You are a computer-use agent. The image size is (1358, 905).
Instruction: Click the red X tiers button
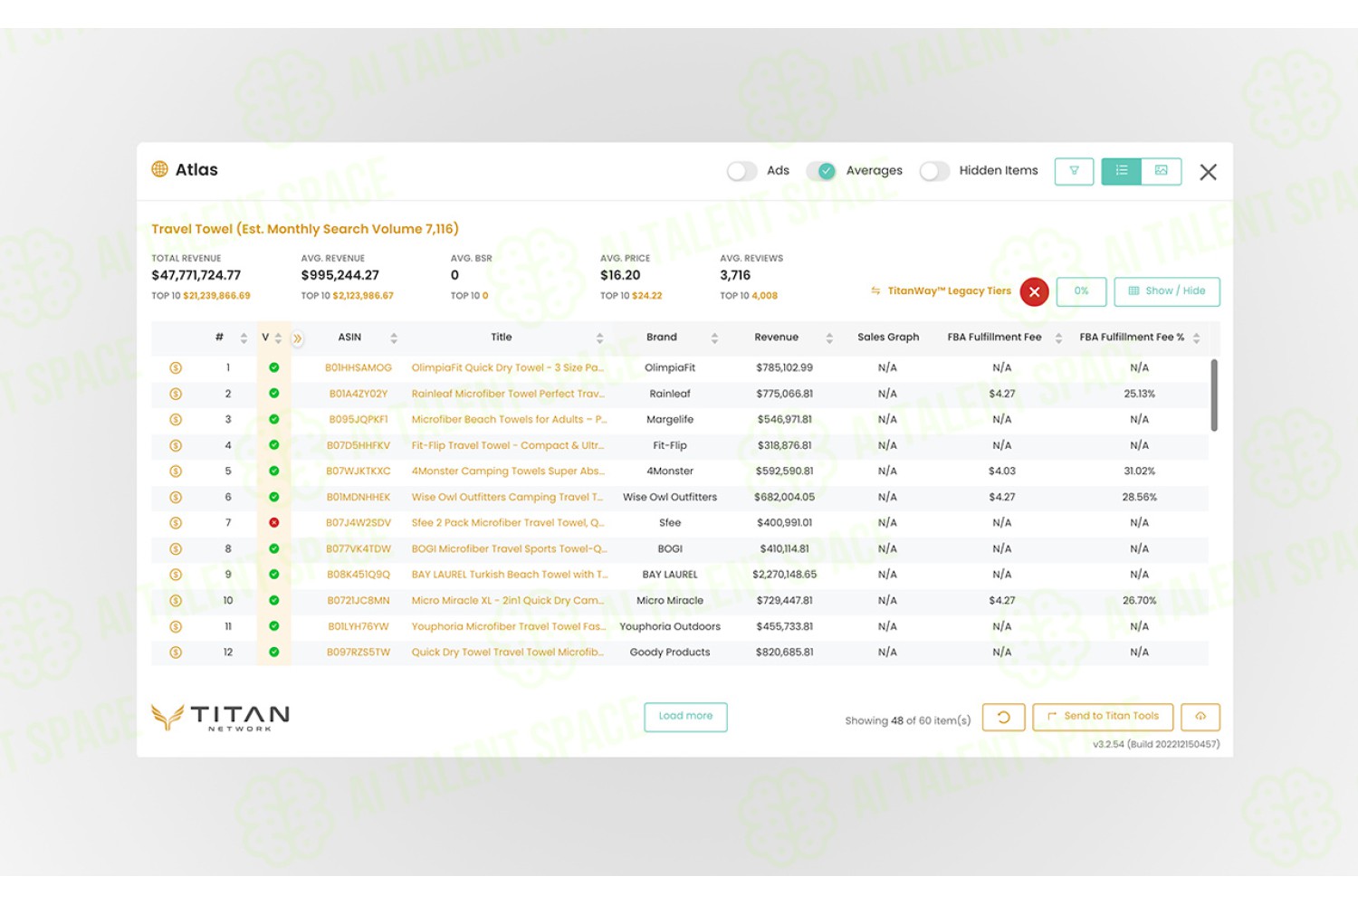[1034, 291]
